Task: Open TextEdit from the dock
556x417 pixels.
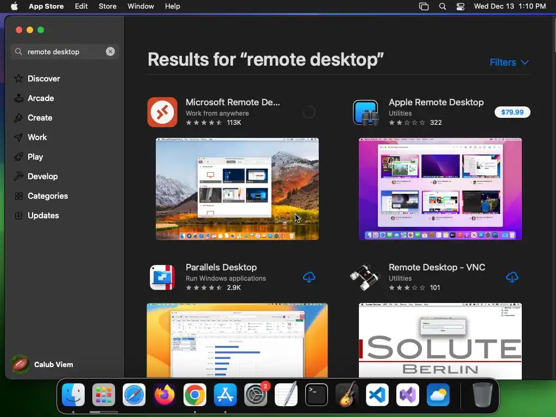Action: pos(286,395)
